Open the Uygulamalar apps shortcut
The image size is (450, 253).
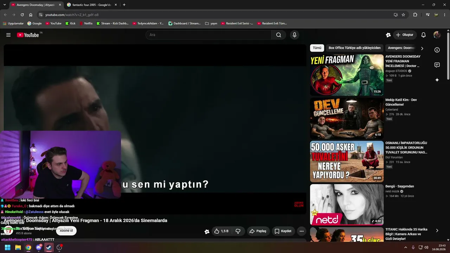(x=13, y=24)
